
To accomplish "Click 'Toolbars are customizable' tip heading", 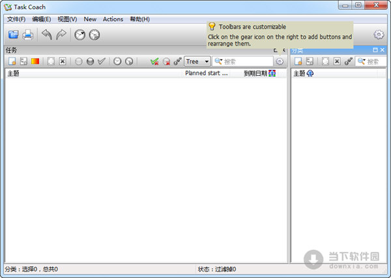I will point(252,27).
